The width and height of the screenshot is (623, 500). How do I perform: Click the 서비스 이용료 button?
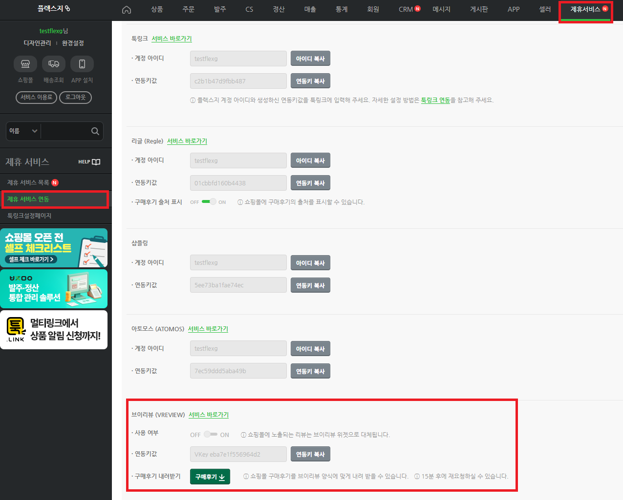[36, 98]
